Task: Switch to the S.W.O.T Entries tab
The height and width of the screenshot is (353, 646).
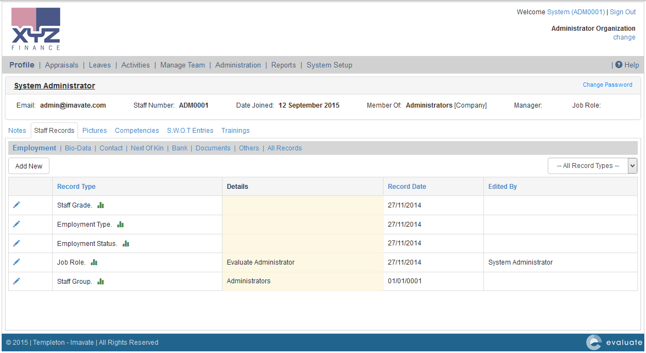Action: [190, 131]
